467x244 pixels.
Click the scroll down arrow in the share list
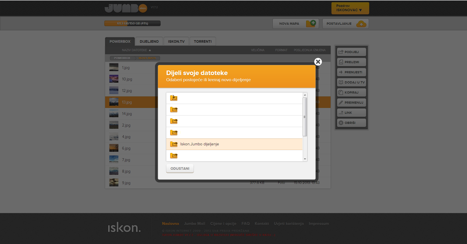point(305,159)
